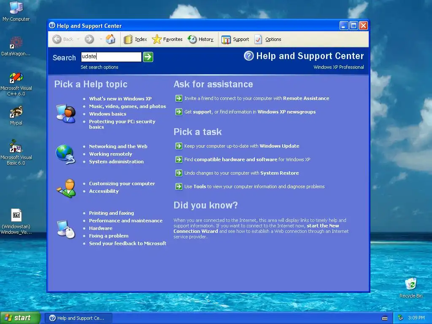The height and width of the screenshot is (324, 432).
Task: Click green arrow beside System Restore
Action: click(179, 173)
